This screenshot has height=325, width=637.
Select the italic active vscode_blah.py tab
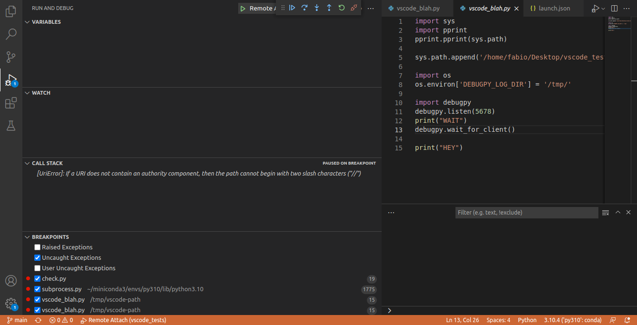point(489,9)
